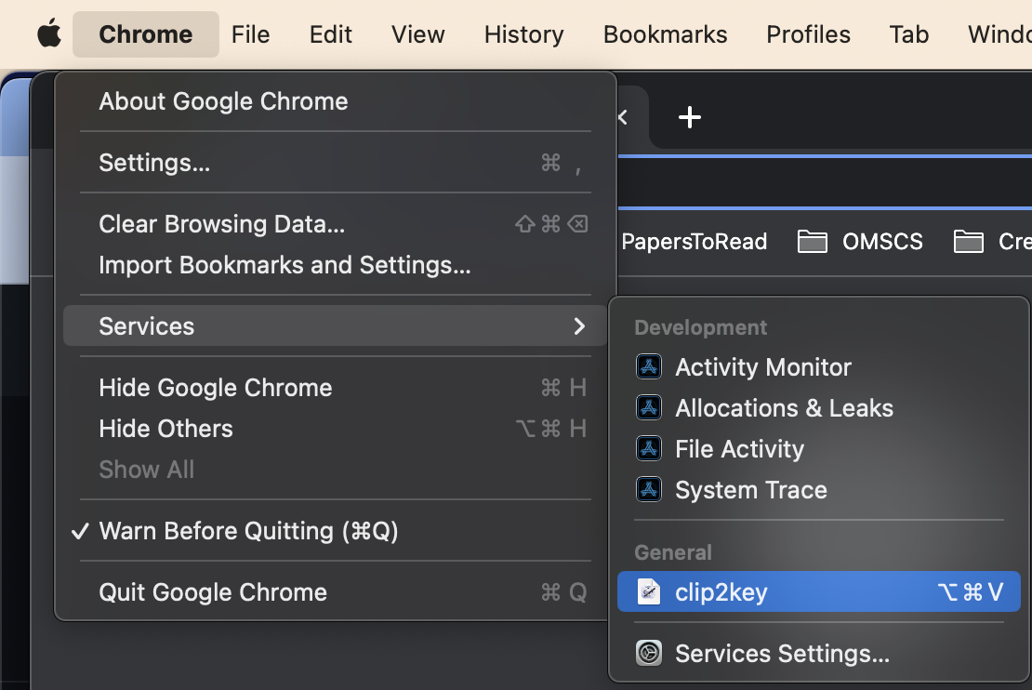Select Quit Google Chrome

213,592
